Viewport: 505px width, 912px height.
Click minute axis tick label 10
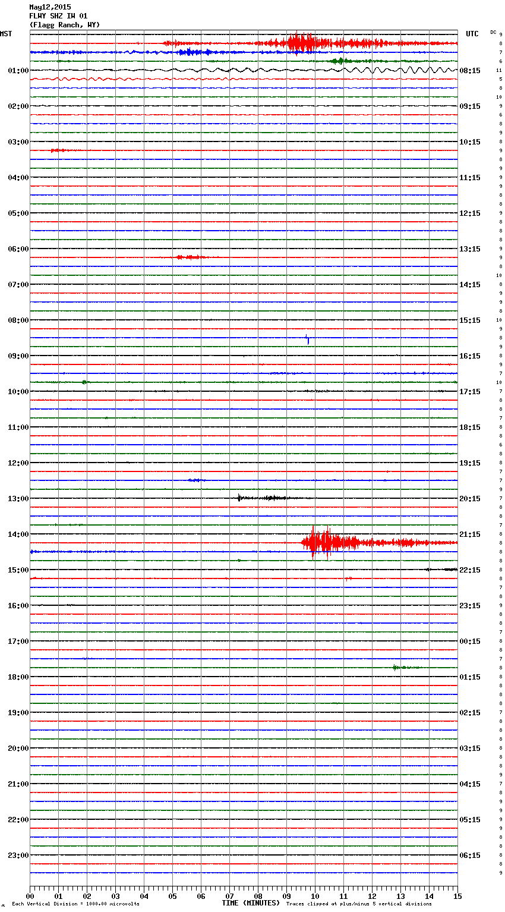[315, 896]
